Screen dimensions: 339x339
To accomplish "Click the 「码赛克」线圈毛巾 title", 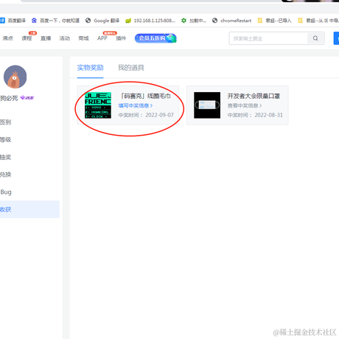I will (x=145, y=96).
